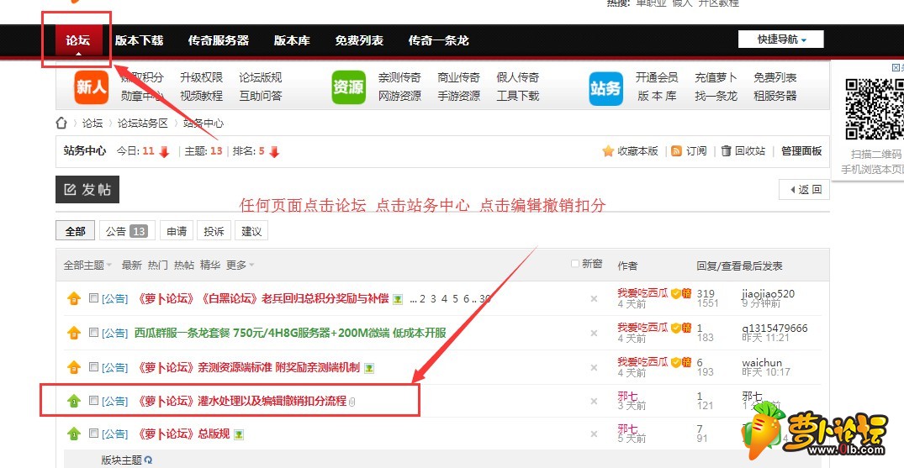Open the 快捷导航 dropdown

click(781, 39)
